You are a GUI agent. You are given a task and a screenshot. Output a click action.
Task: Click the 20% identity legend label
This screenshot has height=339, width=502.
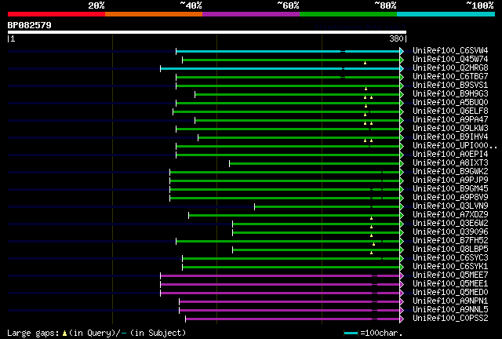click(96, 5)
